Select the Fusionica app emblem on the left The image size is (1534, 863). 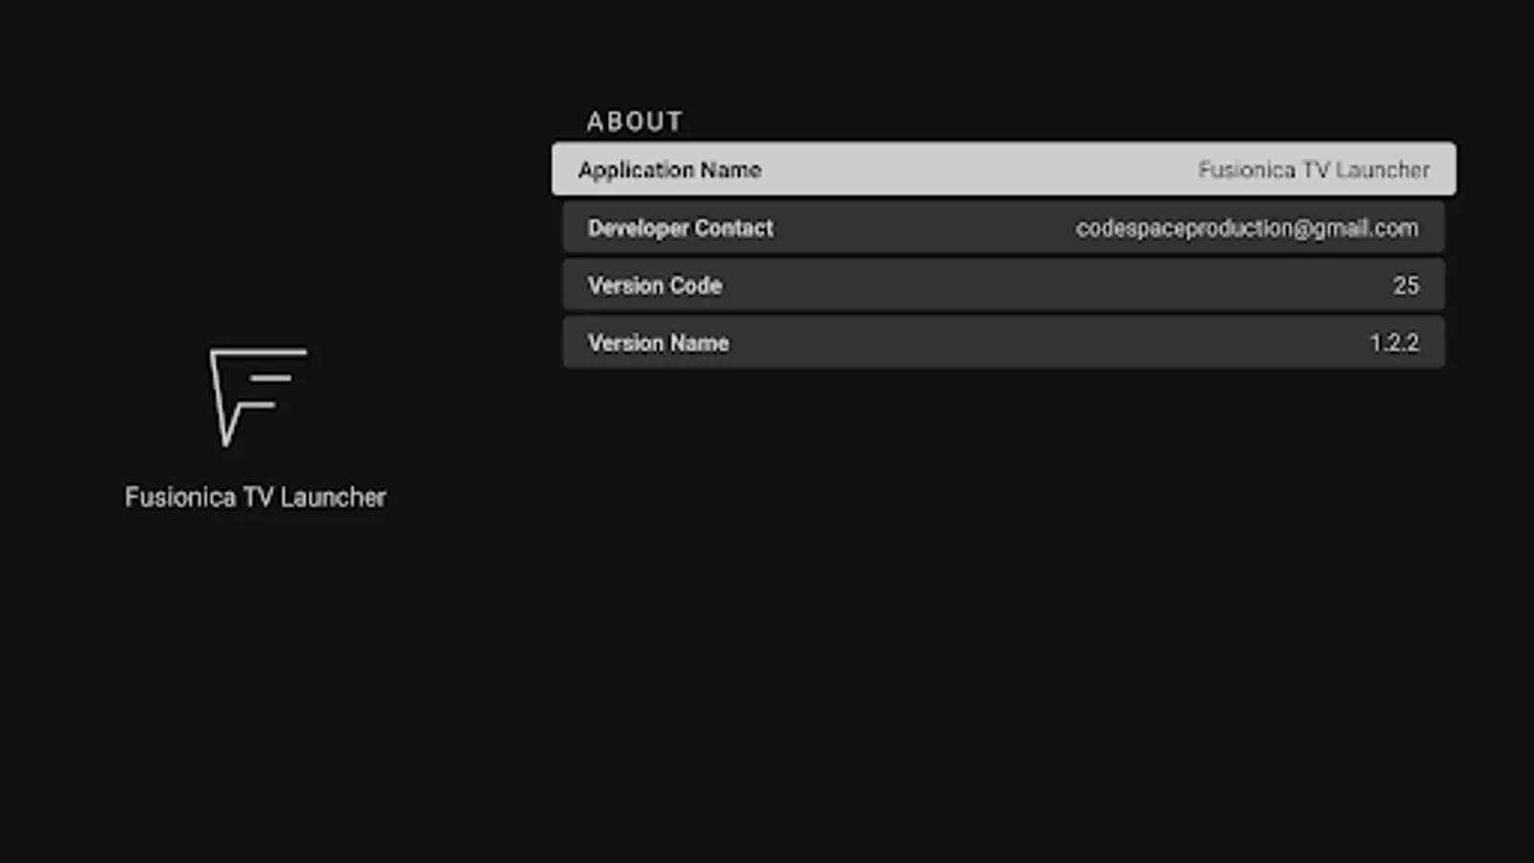(257, 398)
